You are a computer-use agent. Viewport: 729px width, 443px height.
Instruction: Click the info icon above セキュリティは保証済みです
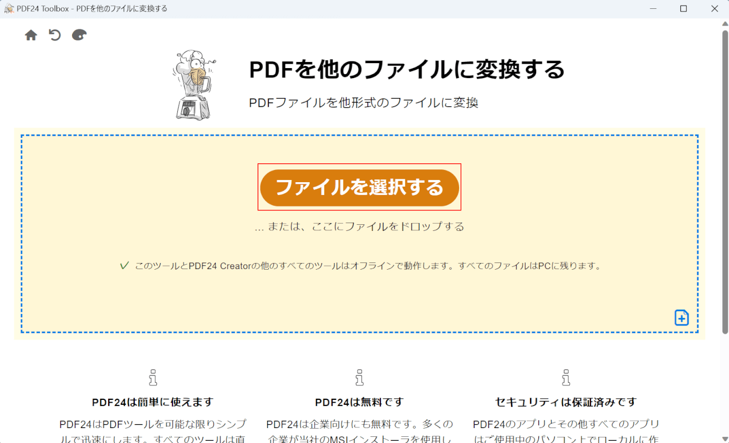[x=566, y=377]
